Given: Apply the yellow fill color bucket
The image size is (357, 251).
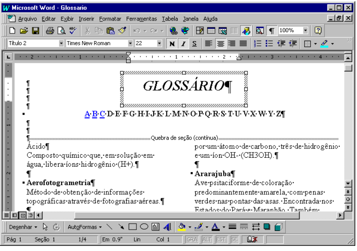Looking at the screenshot, I should pos(182,227).
